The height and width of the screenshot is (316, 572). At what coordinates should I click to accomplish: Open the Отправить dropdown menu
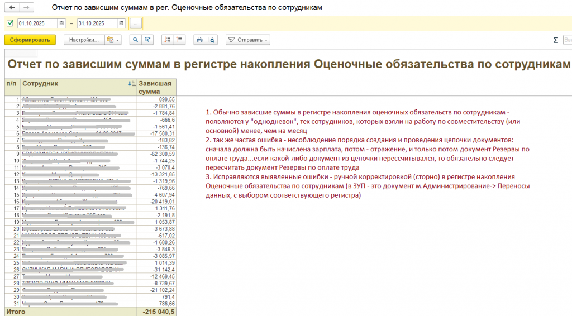[x=248, y=40]
